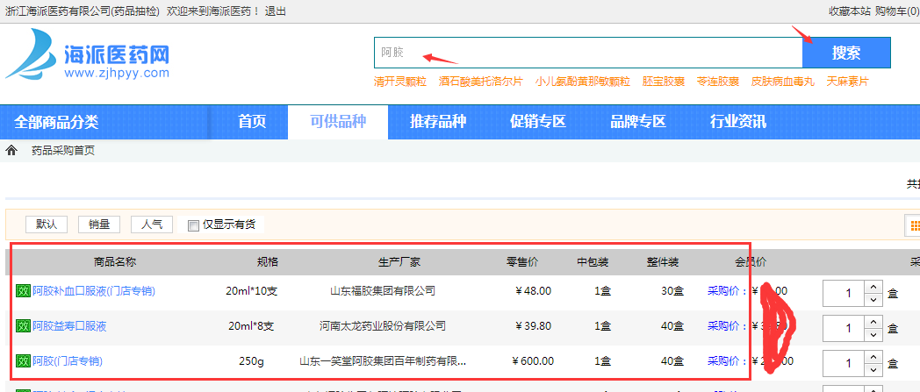
Task: Click manufacturer 山东福胶集团有限公司
Action: tap(383, 290)
